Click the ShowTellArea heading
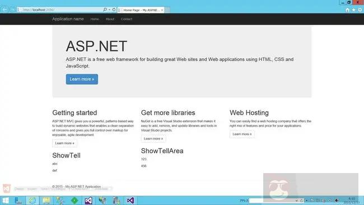 (162, 151)
